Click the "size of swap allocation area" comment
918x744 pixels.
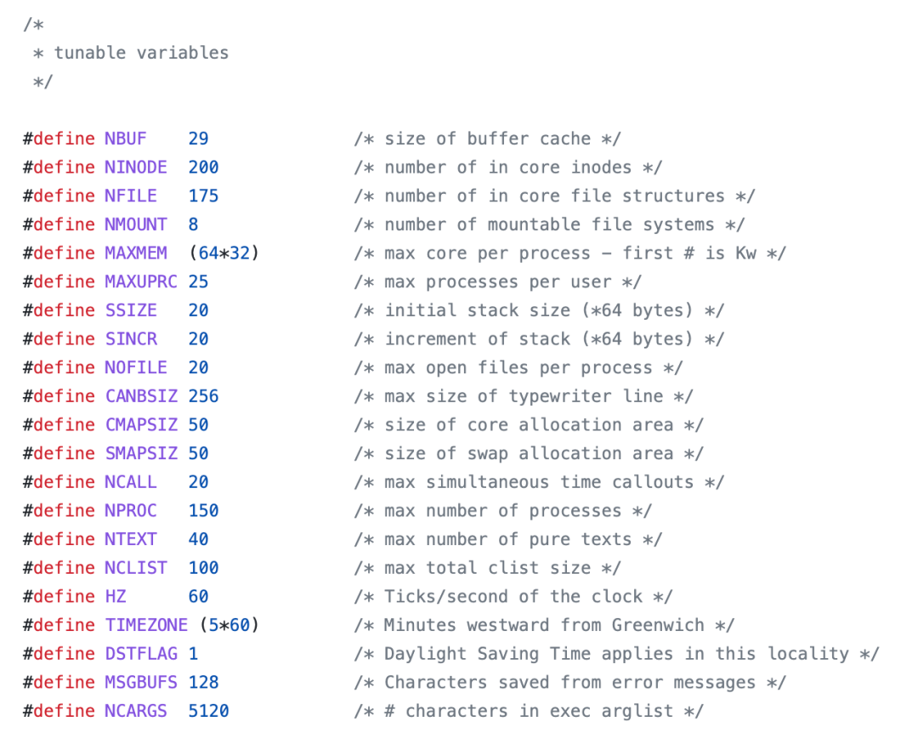[529, 453]
